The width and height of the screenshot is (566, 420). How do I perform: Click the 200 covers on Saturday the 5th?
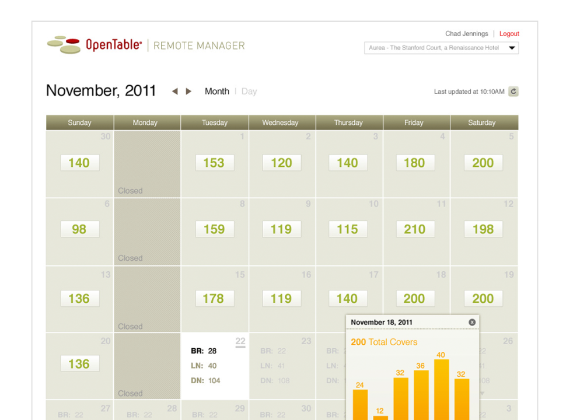point(483,163)
